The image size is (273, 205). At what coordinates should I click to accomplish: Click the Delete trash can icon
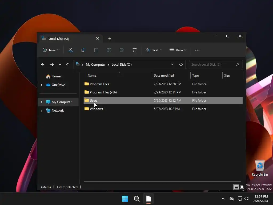coord(135,50)
